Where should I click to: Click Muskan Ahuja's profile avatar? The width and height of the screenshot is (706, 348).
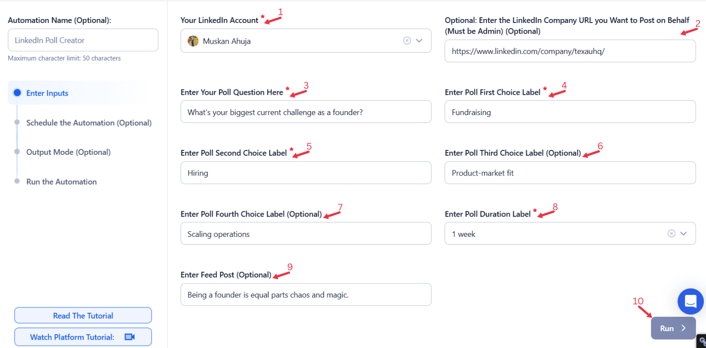click(x=193, y=41)
